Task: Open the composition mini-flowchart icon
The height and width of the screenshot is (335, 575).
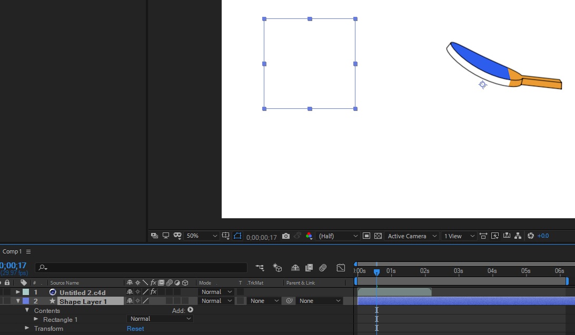Action: [x=260, y=268]
